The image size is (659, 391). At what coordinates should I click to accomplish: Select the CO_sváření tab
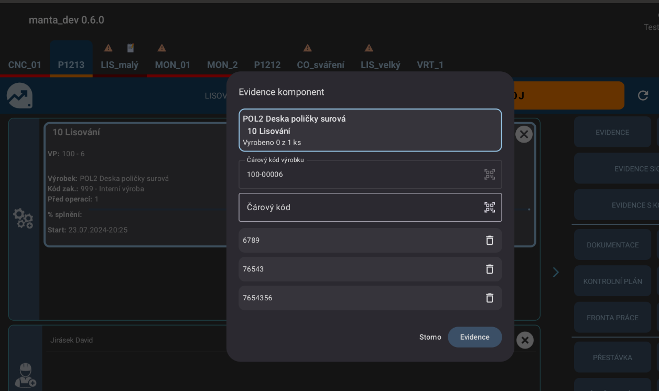coord(320,65)
